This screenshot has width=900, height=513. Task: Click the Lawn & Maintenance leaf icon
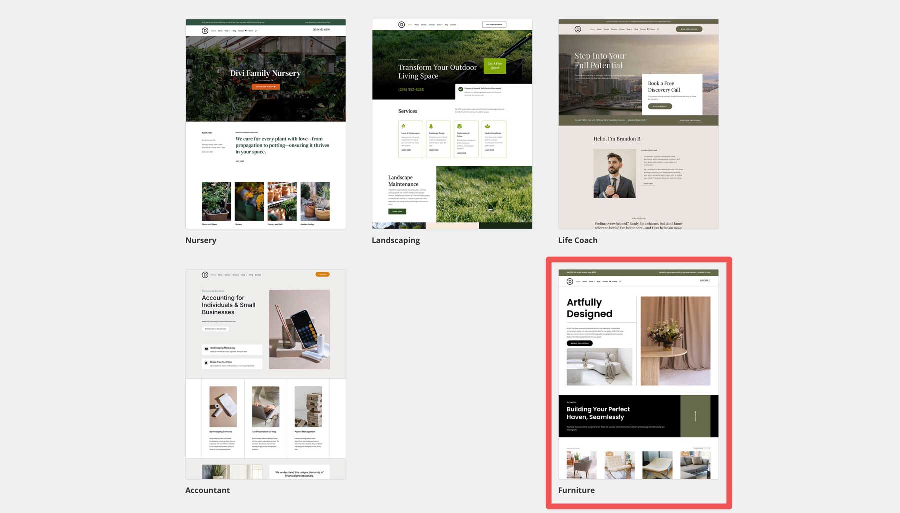[x=403, y=126]
